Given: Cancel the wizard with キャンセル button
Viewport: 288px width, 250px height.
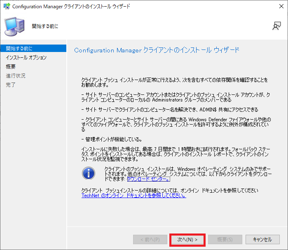Looking at the screenshot, I should 262,239.
